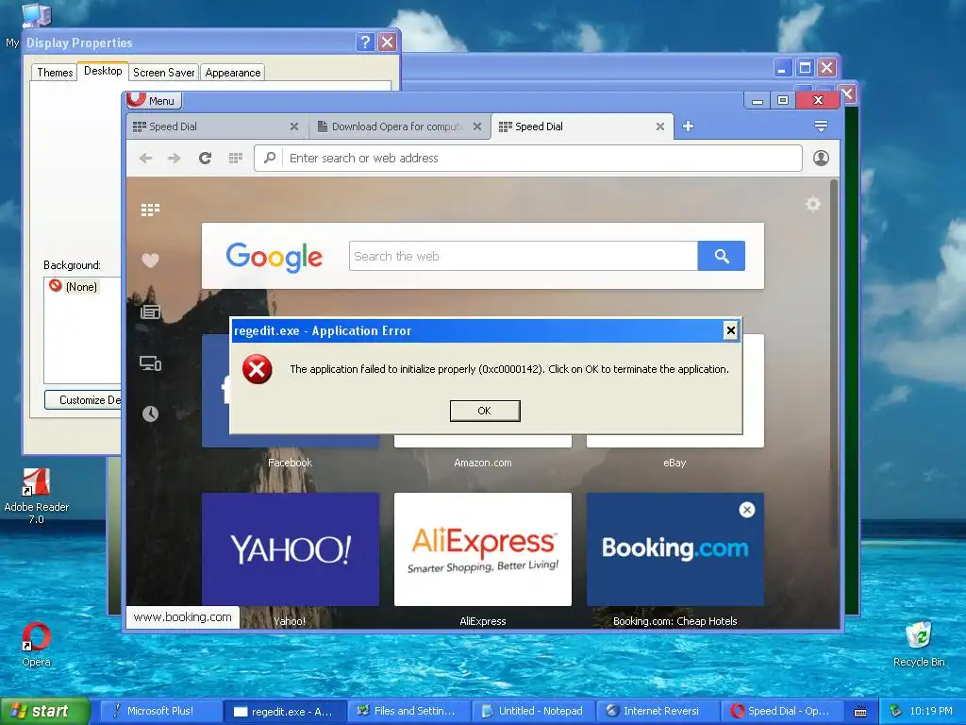Click the system tray network icon

[895, 711]
